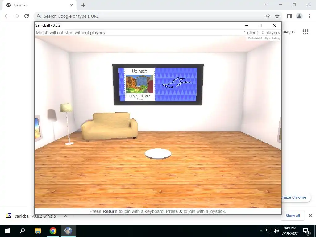Screen dimensions: 316x237
Task: Show hidden system tray icons
Action: coord(261,231)
